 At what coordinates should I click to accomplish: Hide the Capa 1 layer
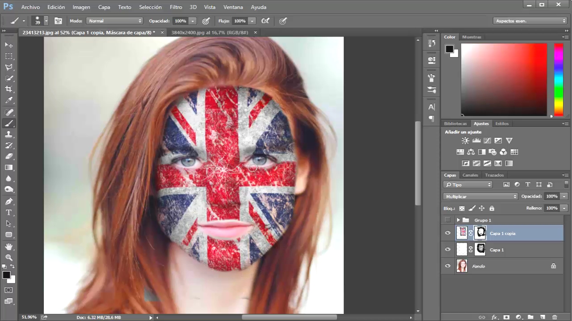coord(448,250)
